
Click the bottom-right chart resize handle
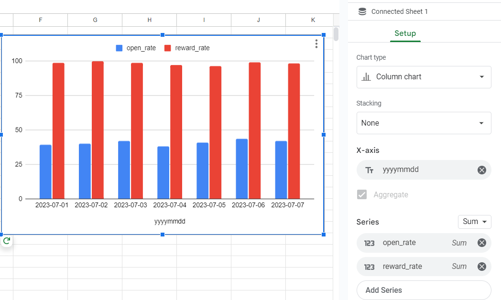[x=324, y=235]
